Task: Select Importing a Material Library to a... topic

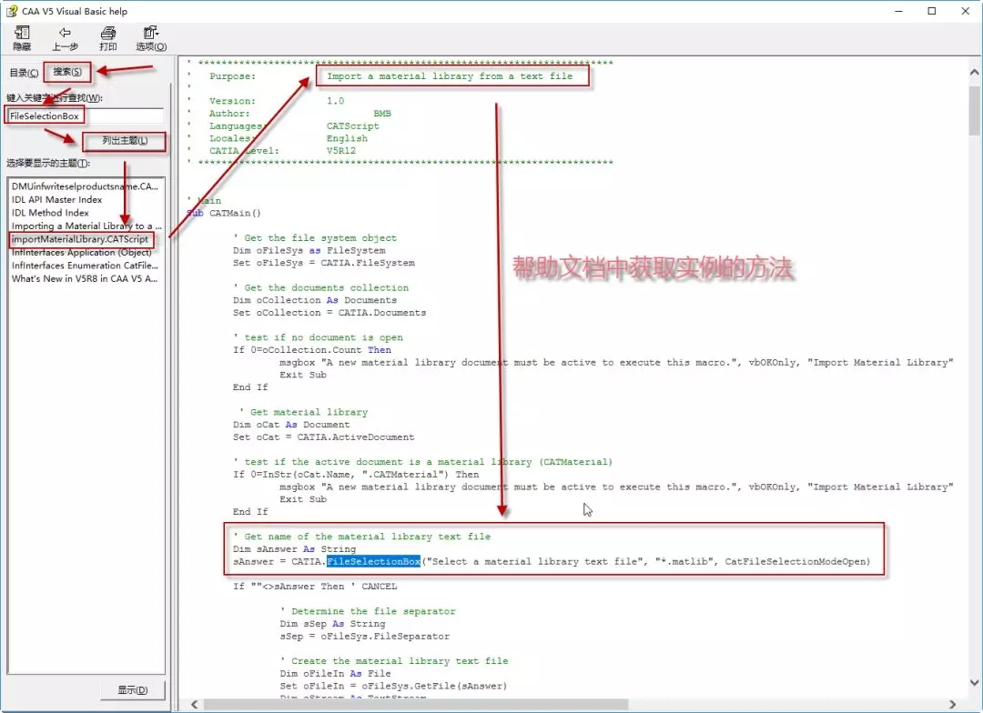Action: coord(86,226)
